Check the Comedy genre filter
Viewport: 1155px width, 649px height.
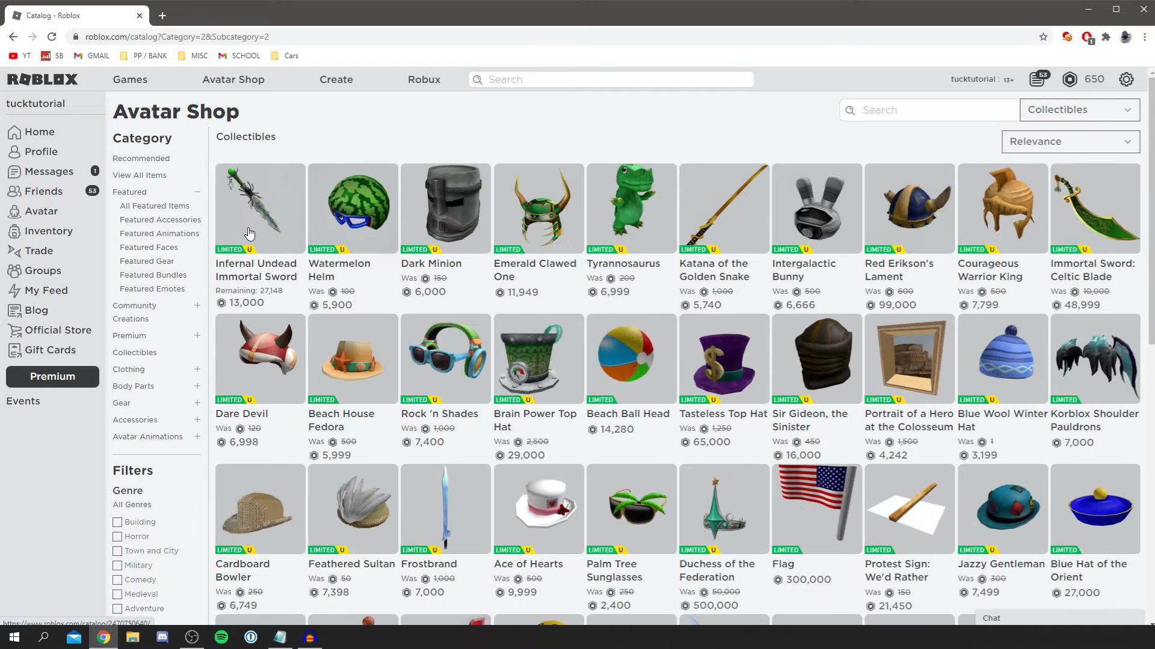(117, 580)
